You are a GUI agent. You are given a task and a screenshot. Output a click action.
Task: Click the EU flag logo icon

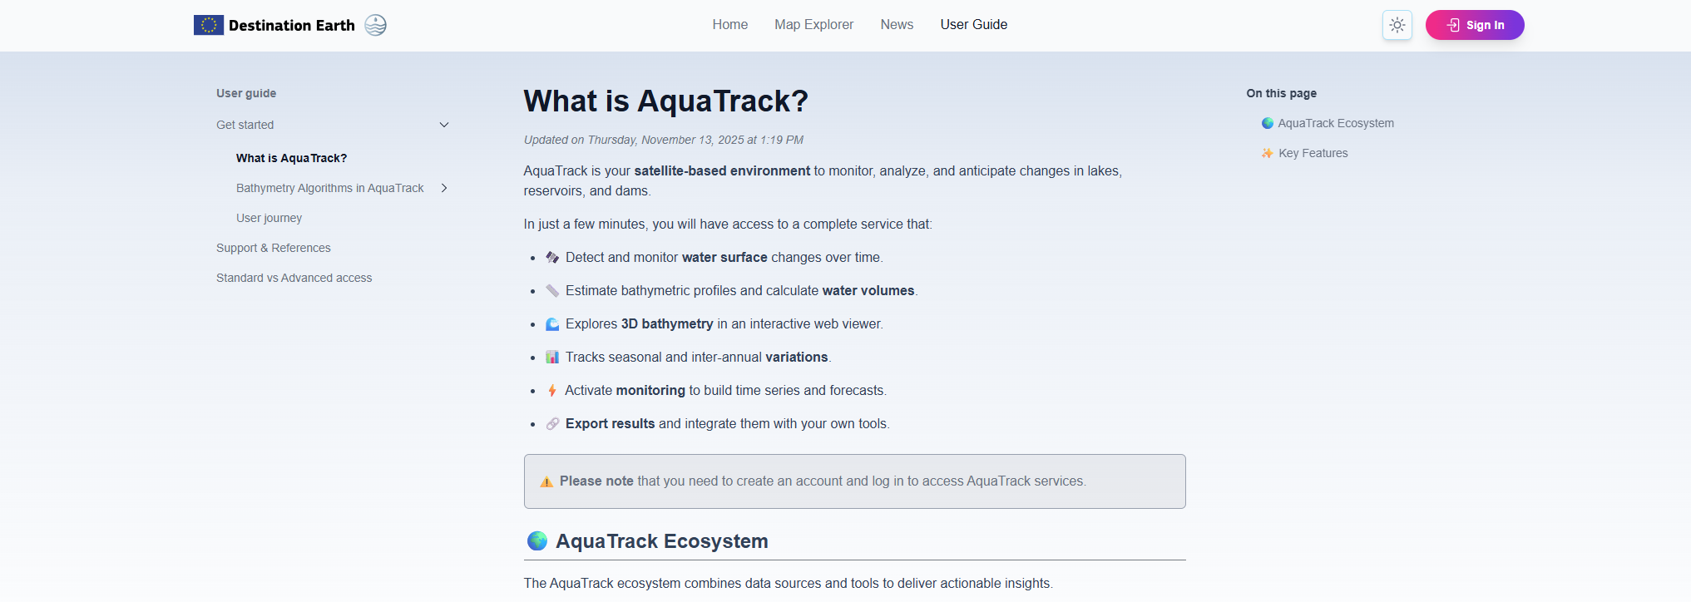tap(208, 25)
